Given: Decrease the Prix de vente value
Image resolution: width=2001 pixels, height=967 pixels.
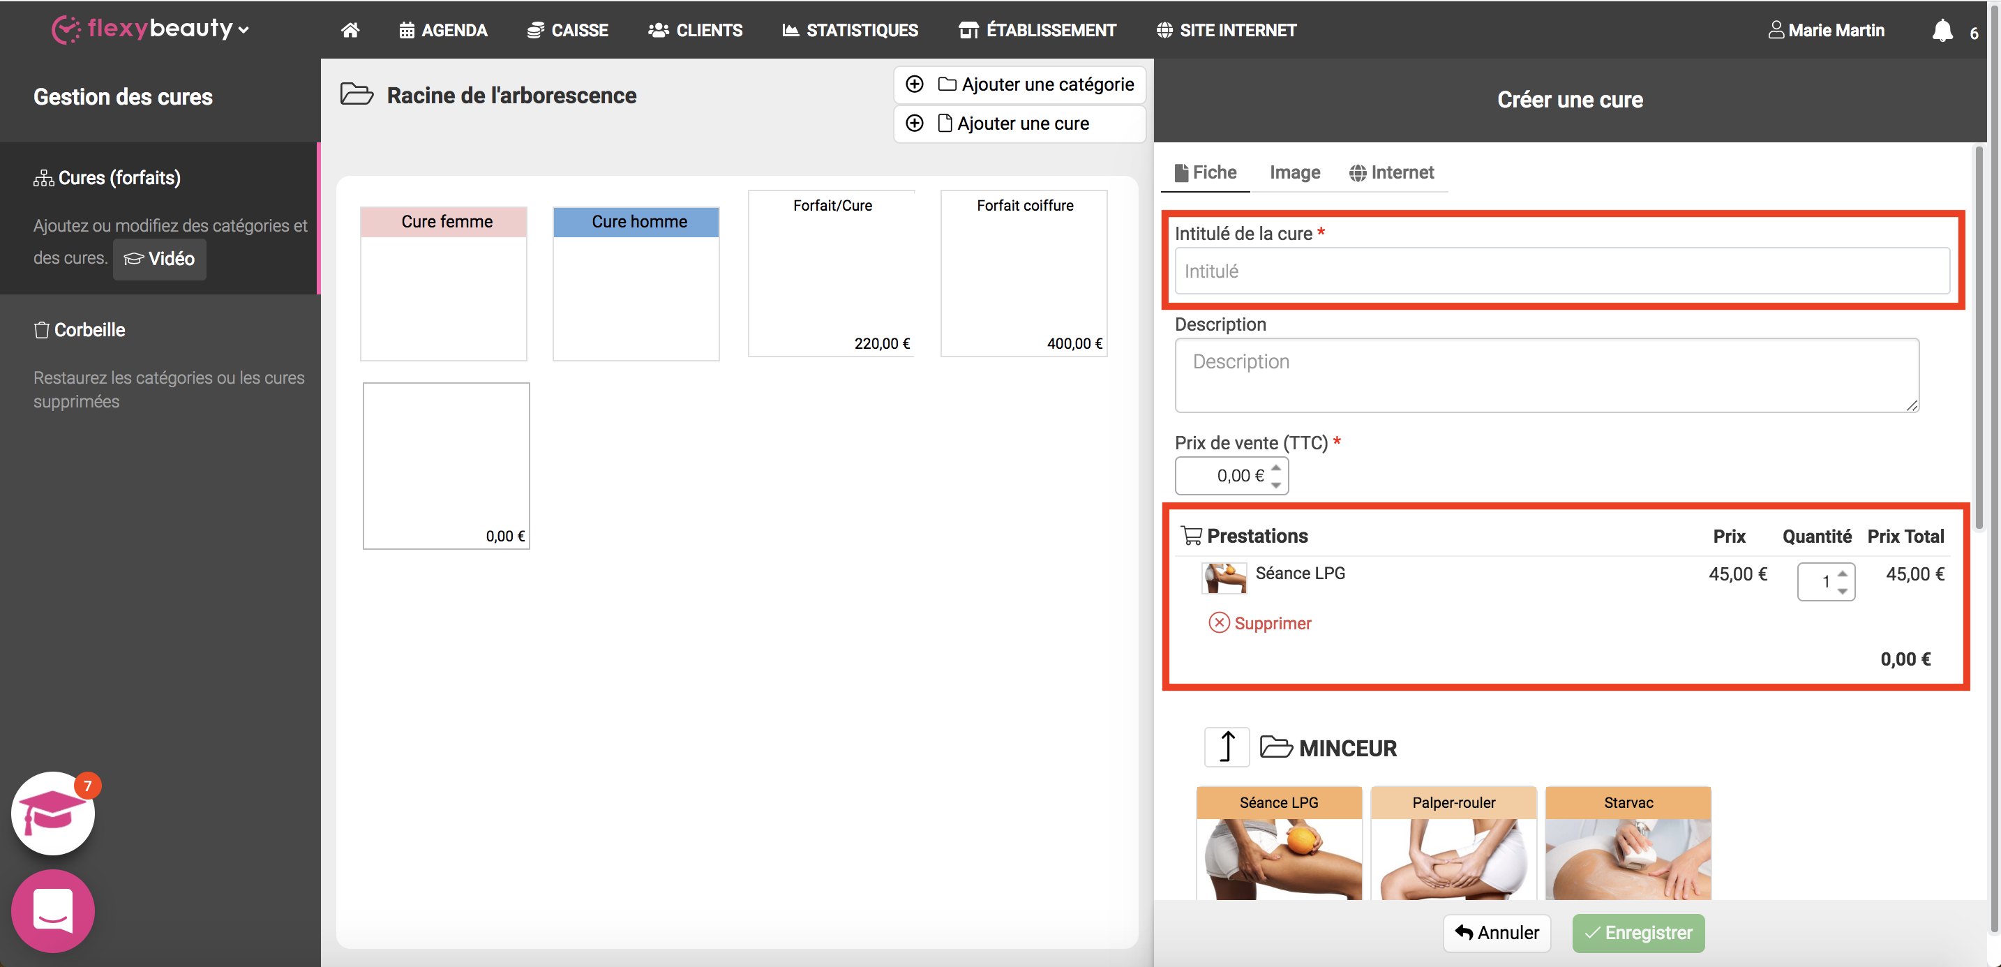Looking at the screenshot, I should (1276, 486).
